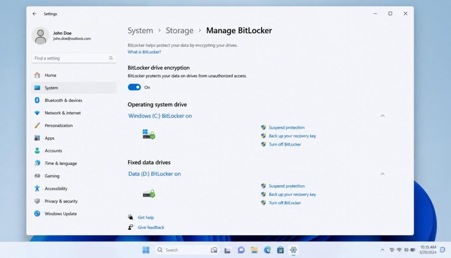Open Network & internet settings
The height and width of the screenshot is (258, 451).
pyautogui.click(x=74, y=113)
